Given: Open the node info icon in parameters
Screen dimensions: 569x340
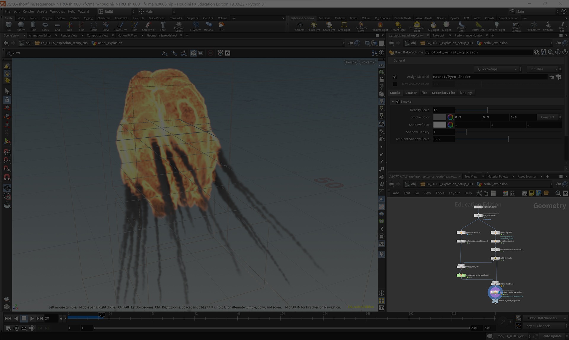Looking at the screenshot, I should pyautogui.click(x=558, y=52).
